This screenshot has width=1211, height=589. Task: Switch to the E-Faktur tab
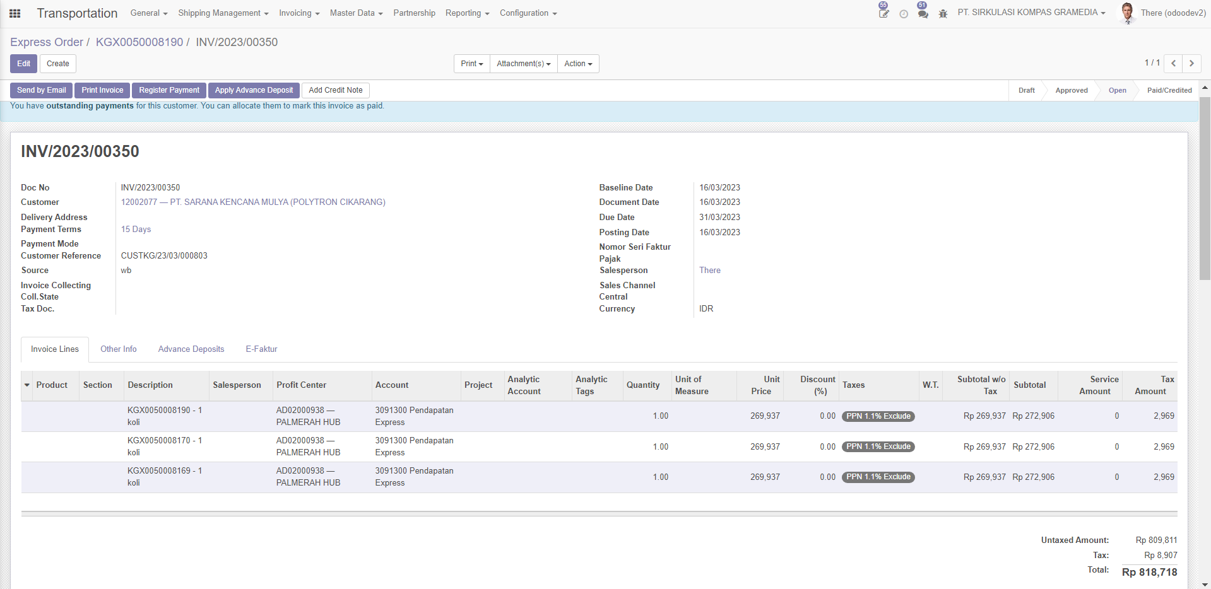261,349
